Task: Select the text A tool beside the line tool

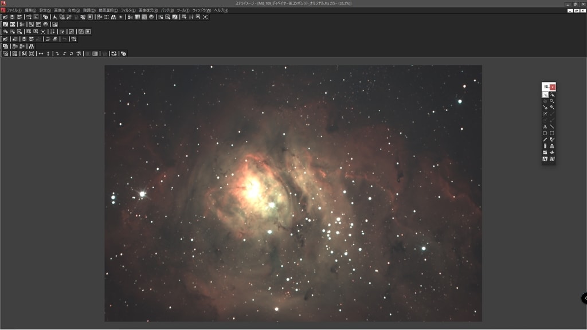Action: click(x=545, y=127)
